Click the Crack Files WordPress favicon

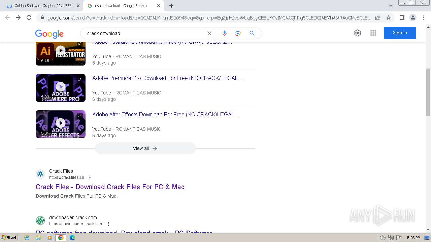point(40,174)
